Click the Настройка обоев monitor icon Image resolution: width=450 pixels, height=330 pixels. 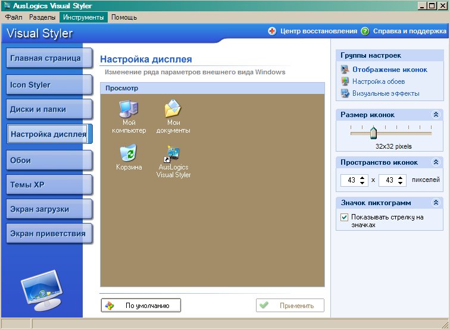click(345, 81)
